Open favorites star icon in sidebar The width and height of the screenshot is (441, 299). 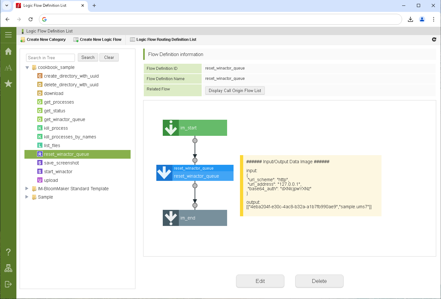[8, 84]
